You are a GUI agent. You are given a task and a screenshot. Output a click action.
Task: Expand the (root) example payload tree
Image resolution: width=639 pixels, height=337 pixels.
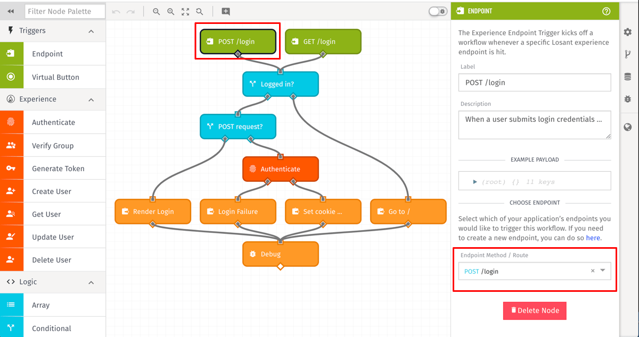pos(475,182)
